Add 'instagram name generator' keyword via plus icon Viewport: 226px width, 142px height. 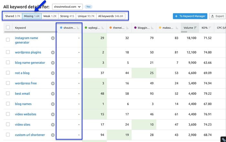pyautogui.click(x=53, y=38)
